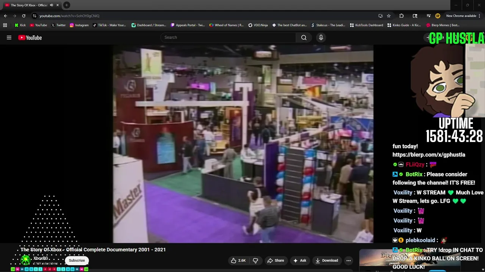Click the YouTube search magnifier button
Image resolution: width=485 pixels, height=272 pixels.
click(x=304, y=37)
